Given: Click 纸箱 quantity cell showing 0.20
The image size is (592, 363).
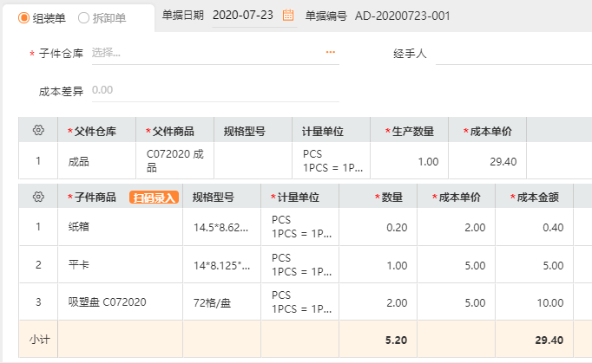Looking at the screenshot, I should [378, 228].
